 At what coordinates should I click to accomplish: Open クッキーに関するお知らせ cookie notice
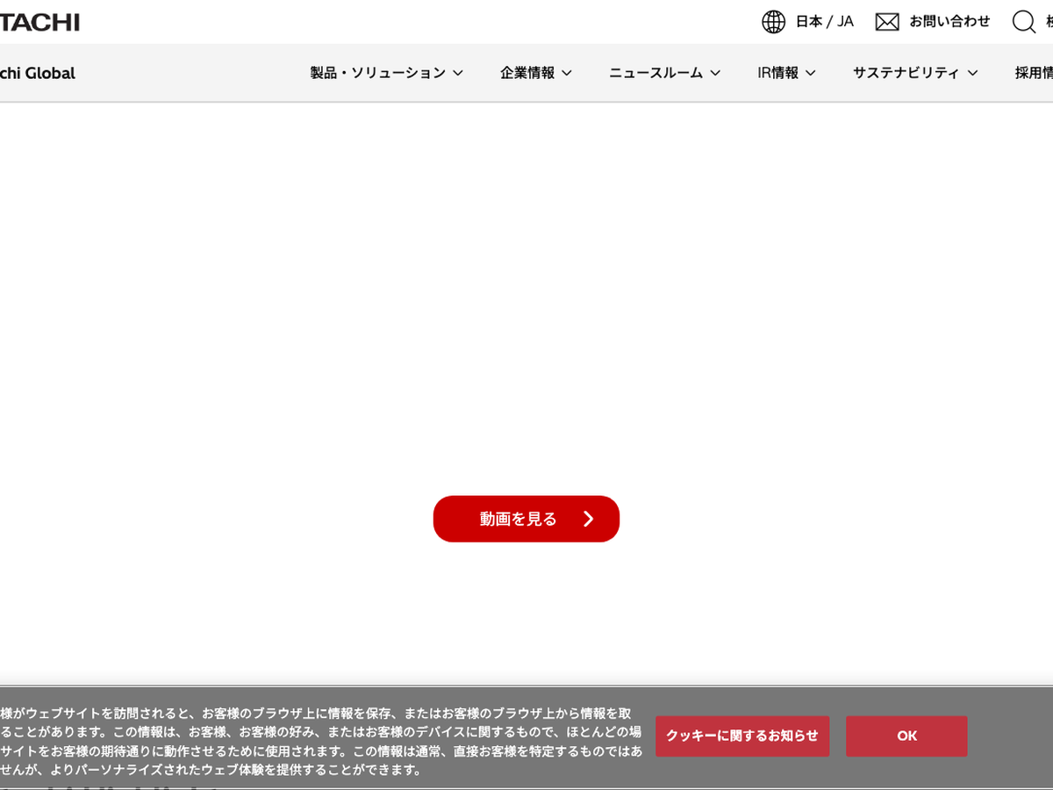741,736
